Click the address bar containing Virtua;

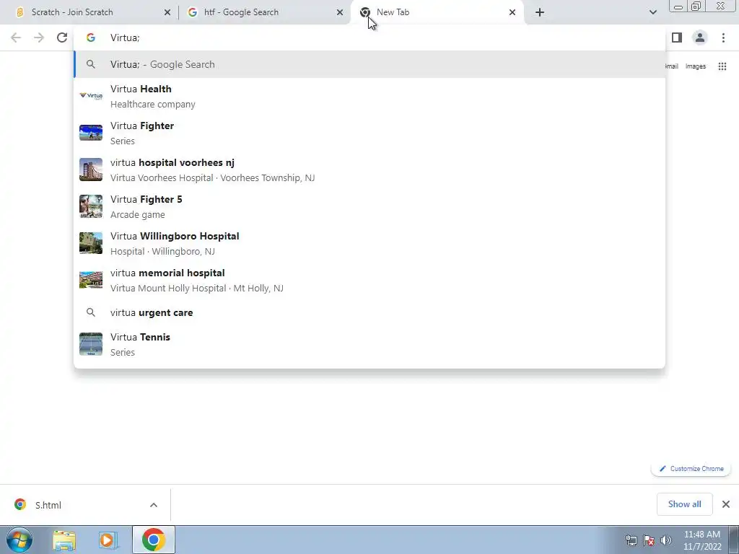369,38
